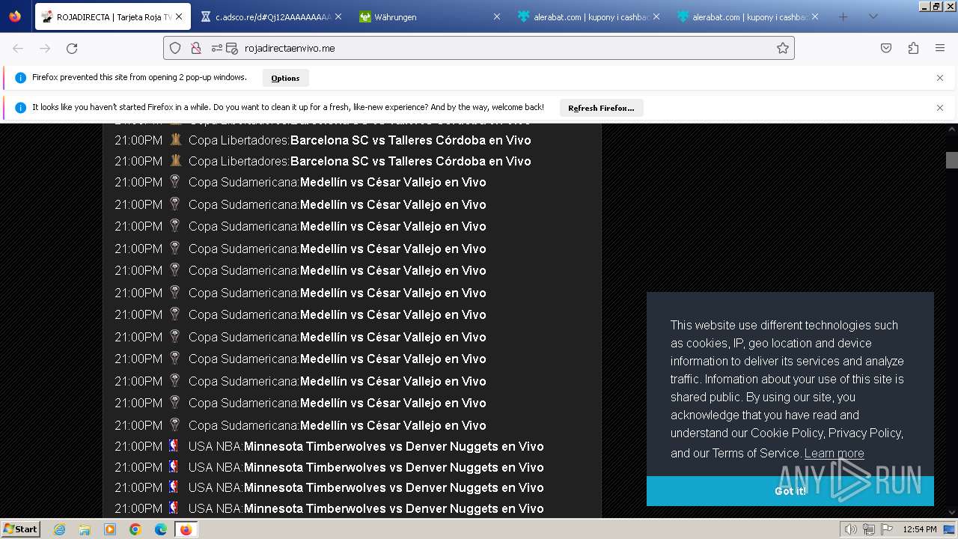The image size is (958, 539).
Task: Click the Firefox logo beside the tabs
Action: (x=15, y=16)
